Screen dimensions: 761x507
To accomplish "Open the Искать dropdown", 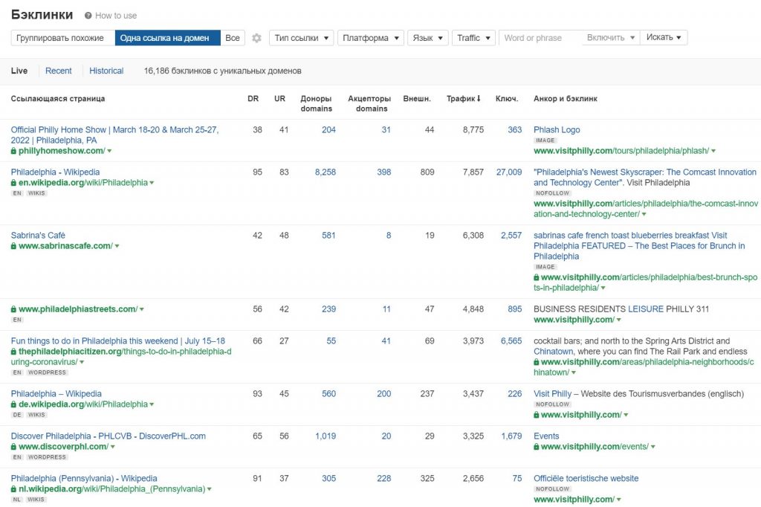I will pos(664,37).
